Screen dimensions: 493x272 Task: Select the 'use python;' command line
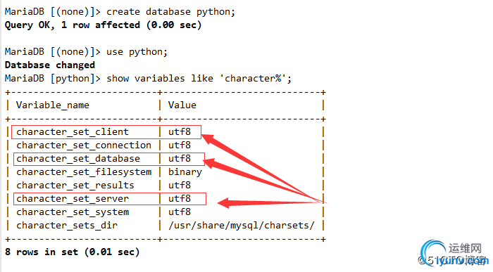pos(86,52)
